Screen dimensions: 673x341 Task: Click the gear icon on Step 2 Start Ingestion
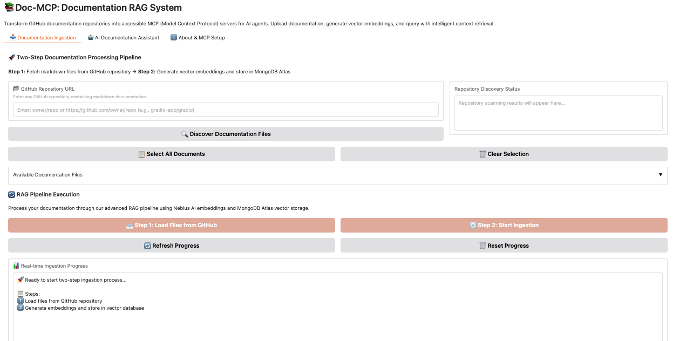click(x=473, y=225)
